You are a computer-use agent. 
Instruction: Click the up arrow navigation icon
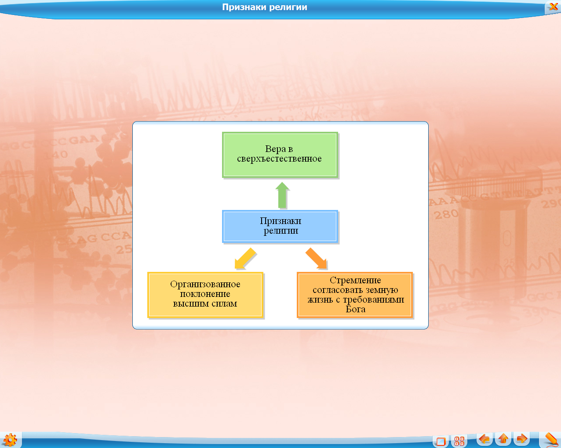pyautogui.click(x=503, y=439)
